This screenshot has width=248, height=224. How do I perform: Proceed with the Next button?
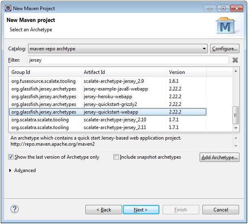(141, 210)
